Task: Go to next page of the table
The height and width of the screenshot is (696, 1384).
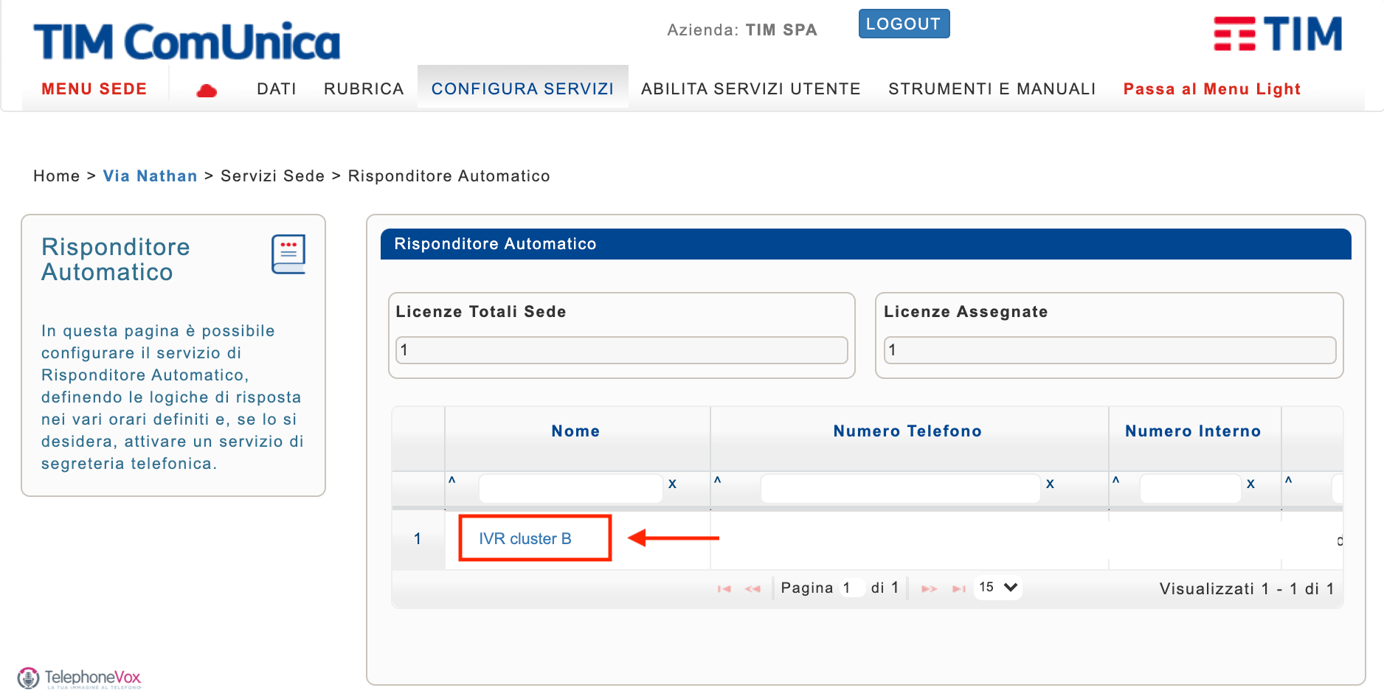Action: click(x=929, y=588)
